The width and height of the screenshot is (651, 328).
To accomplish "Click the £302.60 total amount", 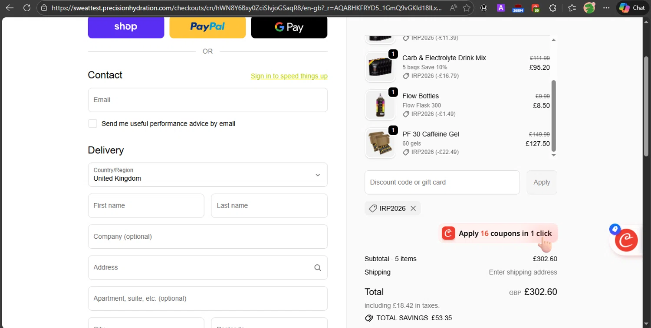I will pos(540,292).
